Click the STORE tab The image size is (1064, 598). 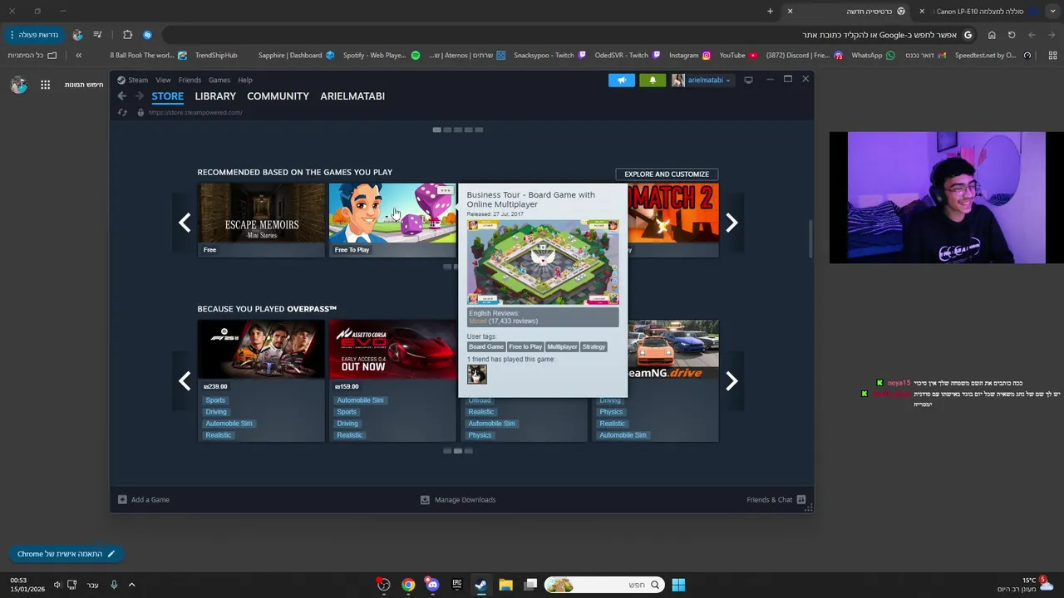coord(167,96)
